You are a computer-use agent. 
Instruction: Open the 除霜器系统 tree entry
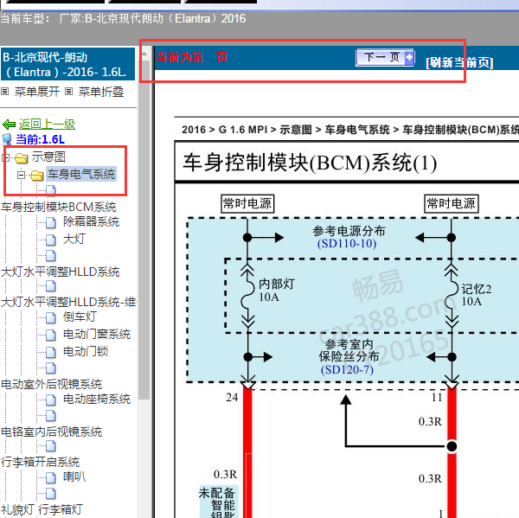click(91, 221)
